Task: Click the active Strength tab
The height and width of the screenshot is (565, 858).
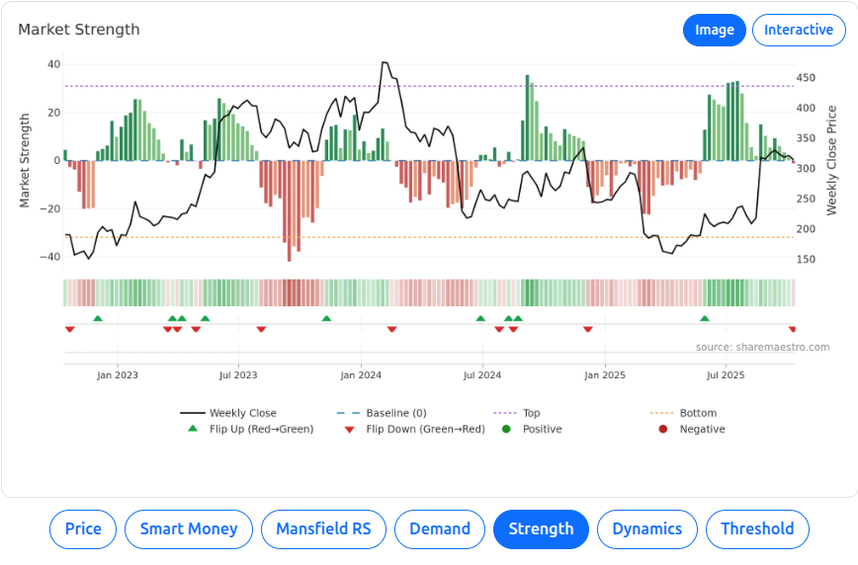Action: click(x=541, y=528)
